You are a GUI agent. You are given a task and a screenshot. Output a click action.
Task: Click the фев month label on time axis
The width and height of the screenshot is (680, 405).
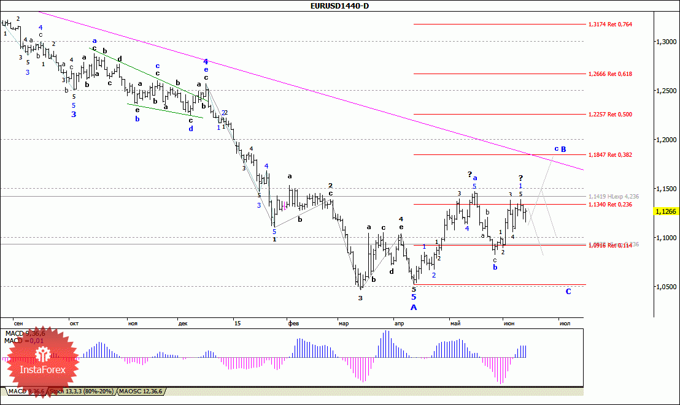(293, 324)
